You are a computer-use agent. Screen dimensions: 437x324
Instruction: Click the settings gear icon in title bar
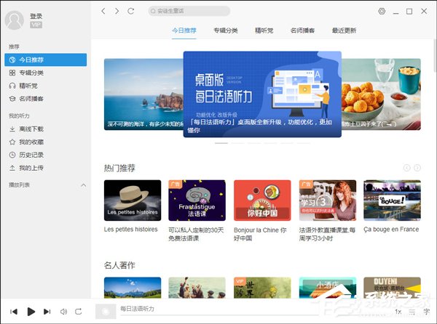382,11
